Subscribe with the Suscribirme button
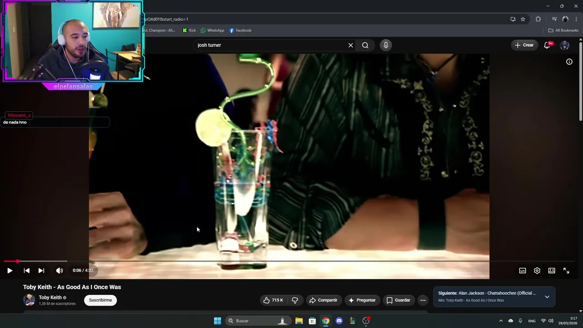The height and width of the screenshot is (328, 583). (100, 300)
